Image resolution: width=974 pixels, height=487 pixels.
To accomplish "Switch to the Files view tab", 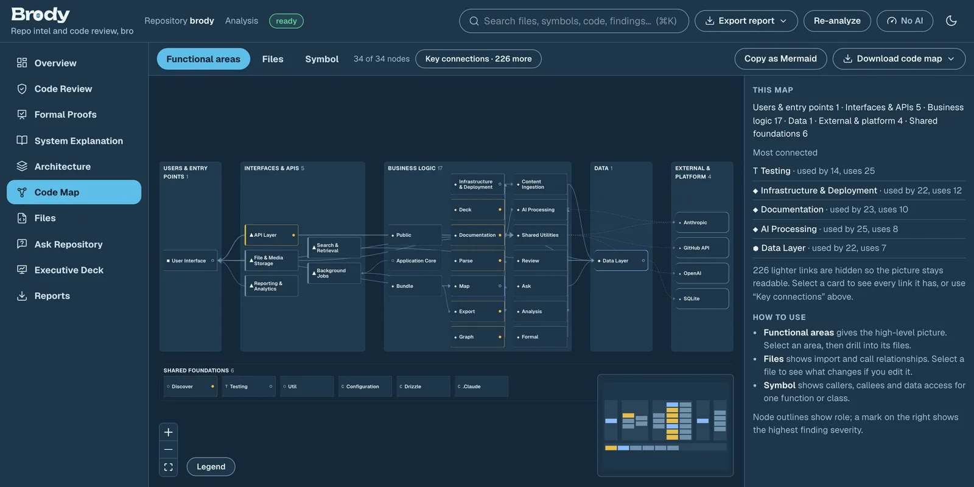I will [x=273, y=59].
